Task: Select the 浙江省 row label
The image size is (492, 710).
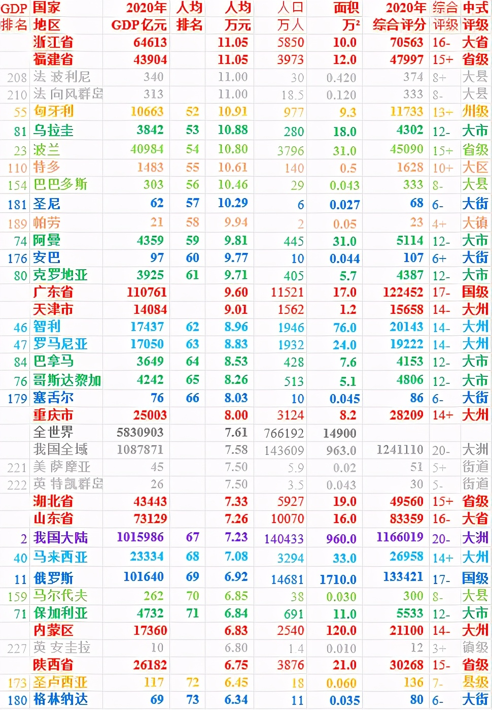Action: [52, 43]
